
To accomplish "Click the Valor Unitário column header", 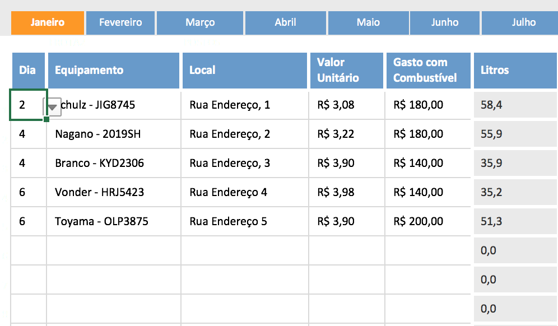I will point(346,71).
